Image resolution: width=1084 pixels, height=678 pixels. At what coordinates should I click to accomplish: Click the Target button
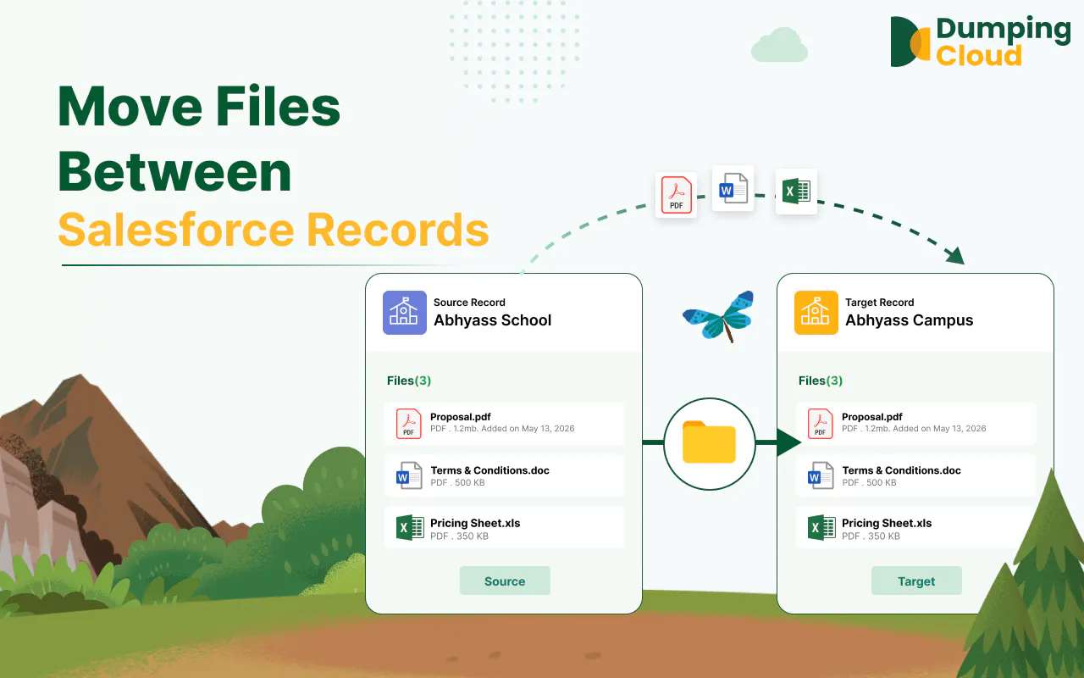(x=916, y=581)
